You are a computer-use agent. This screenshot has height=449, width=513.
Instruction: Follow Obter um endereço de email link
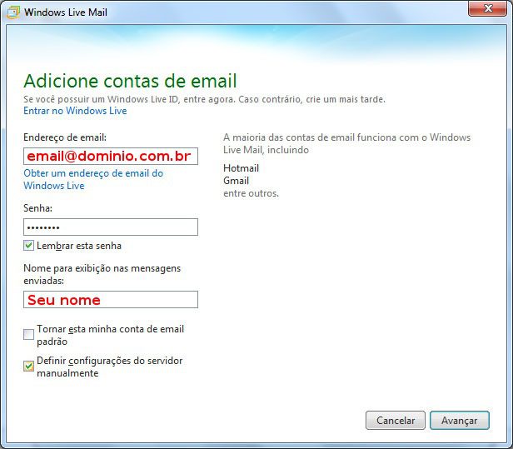point(93,179)
